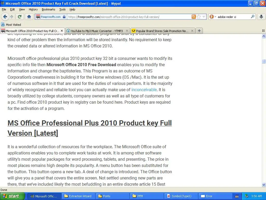This screenshot has height=200, width=266.
Task: Click scrollbar down arrow
Action: click(264, 185)
